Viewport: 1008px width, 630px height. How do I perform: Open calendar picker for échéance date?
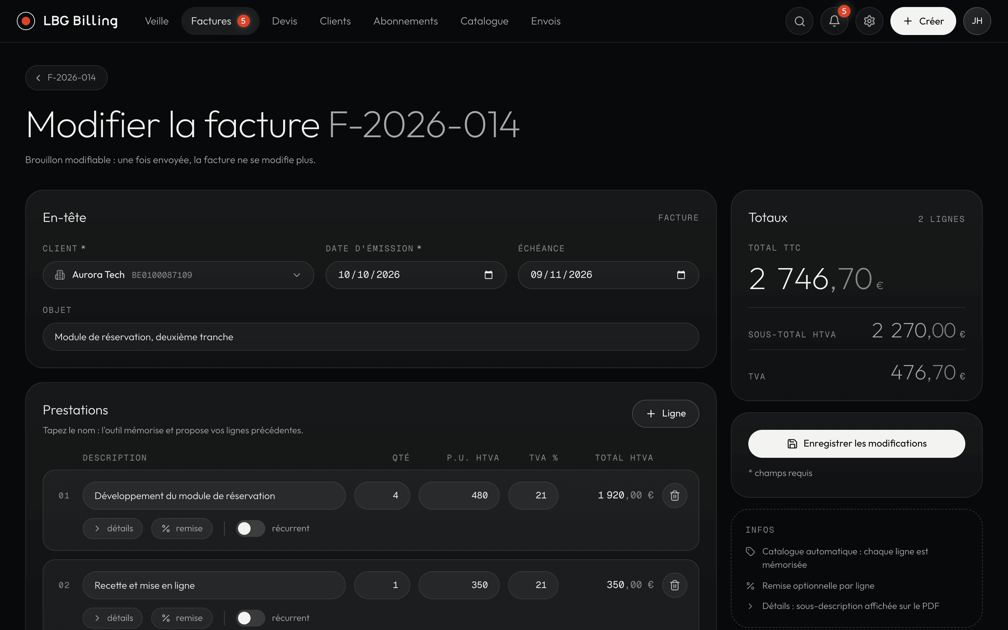click(681, 275)
